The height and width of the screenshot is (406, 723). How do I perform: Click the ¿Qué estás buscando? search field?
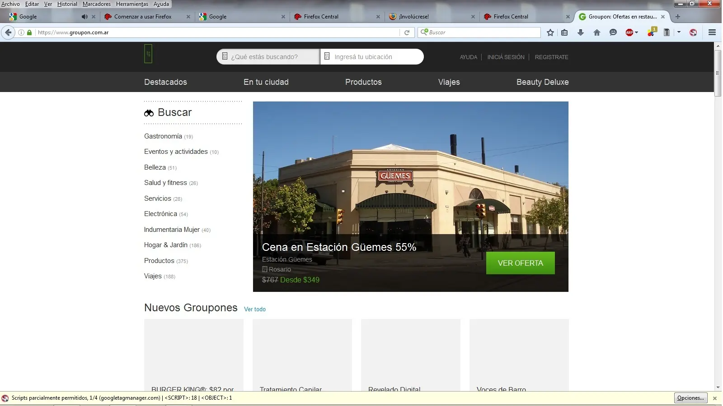pyautogui.click(x=268, y=57)
